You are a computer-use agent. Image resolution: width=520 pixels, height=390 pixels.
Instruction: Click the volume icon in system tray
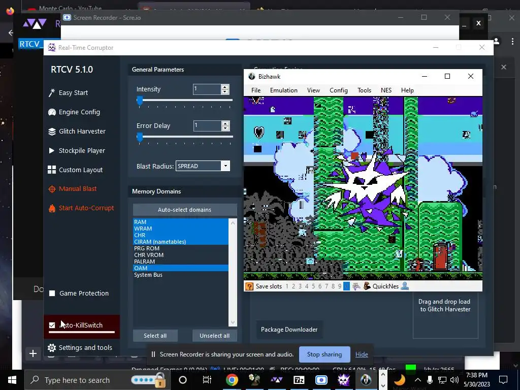454,380
